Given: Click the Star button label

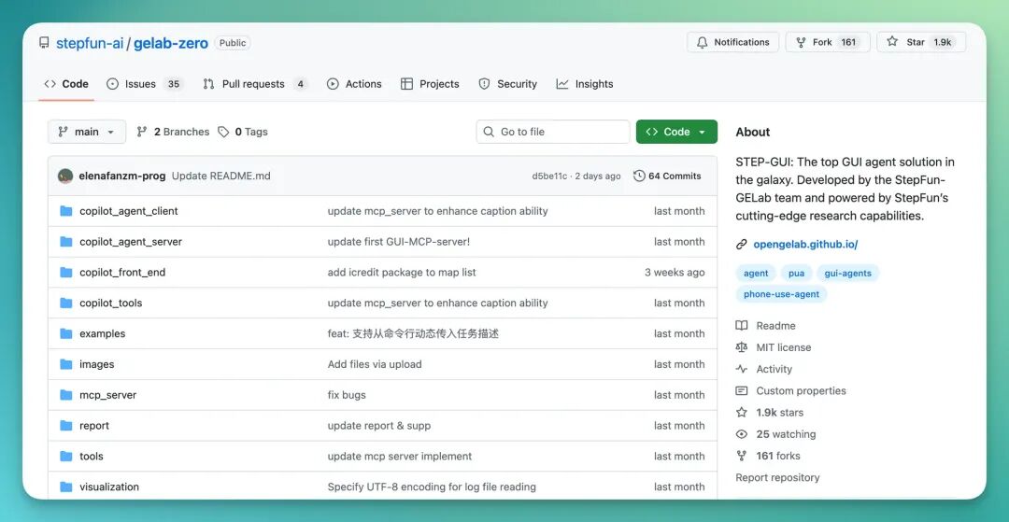Looking at the screenshot, I should pos(916,42).
